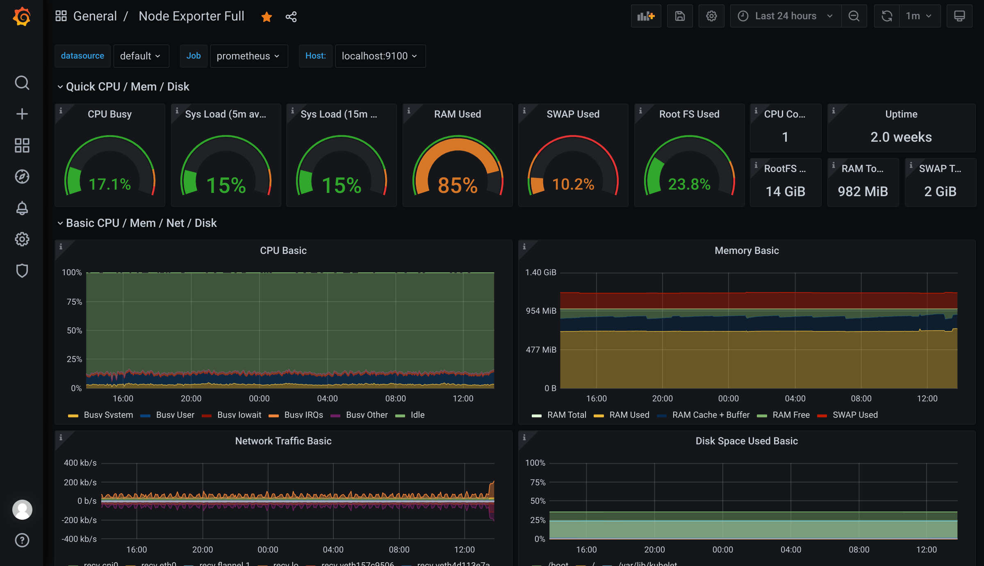Refresh the dashboard now
The height and width of the screenshot is (566, 984).
point(887,16)
